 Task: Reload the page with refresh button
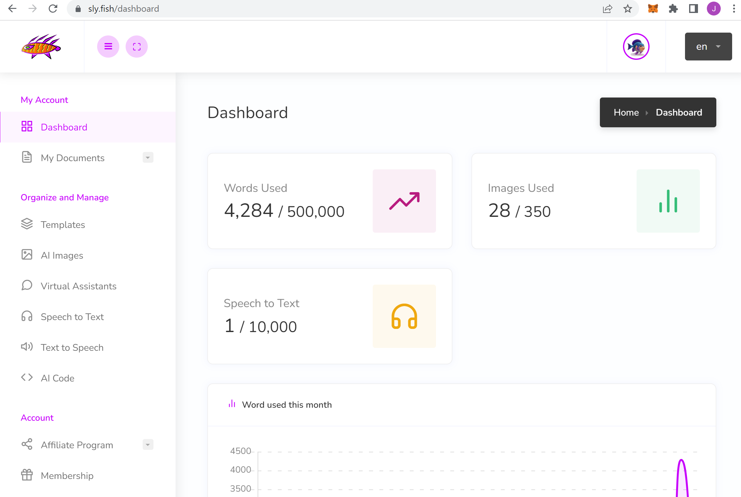point(53,9)
